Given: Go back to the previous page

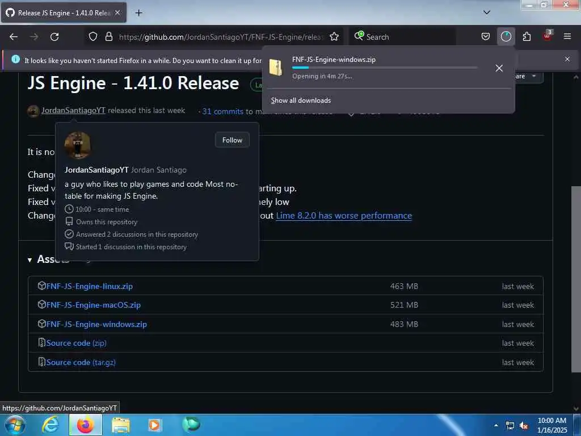Looking at the screenshot, I should pos(14,37).
